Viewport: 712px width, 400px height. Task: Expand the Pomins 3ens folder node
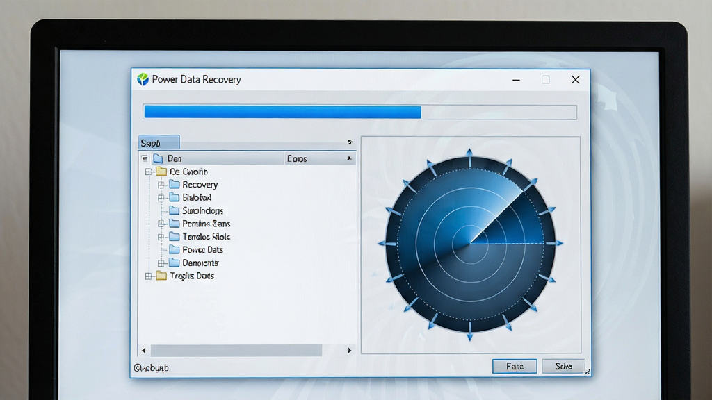(161, 224)
